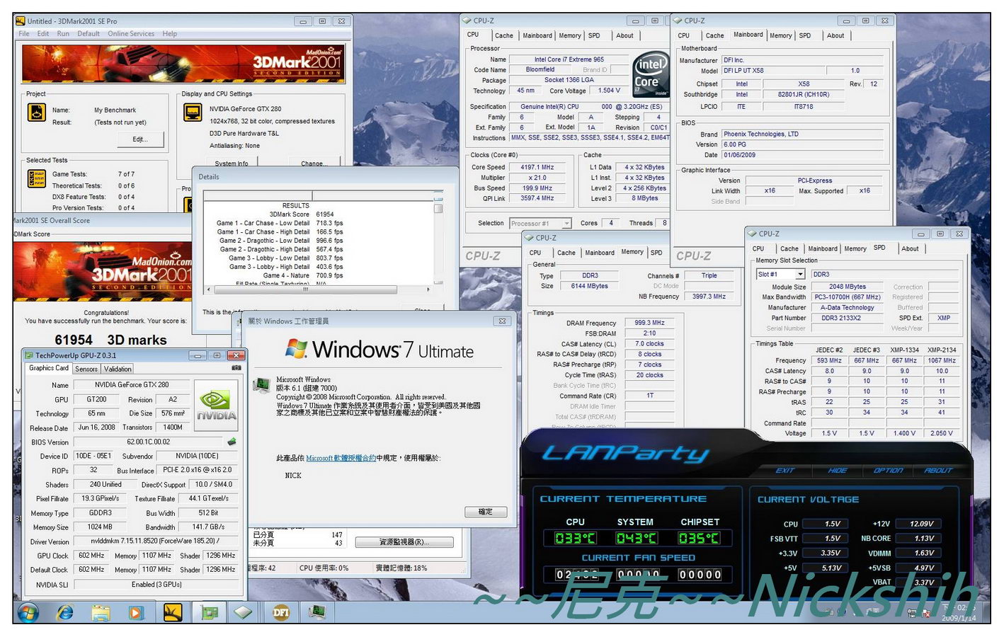This screenshot has width=1004, height=637.
Task: Open Memory Slot #1 dropdown in CPU-Z SPD
Action: click(800, 275)
